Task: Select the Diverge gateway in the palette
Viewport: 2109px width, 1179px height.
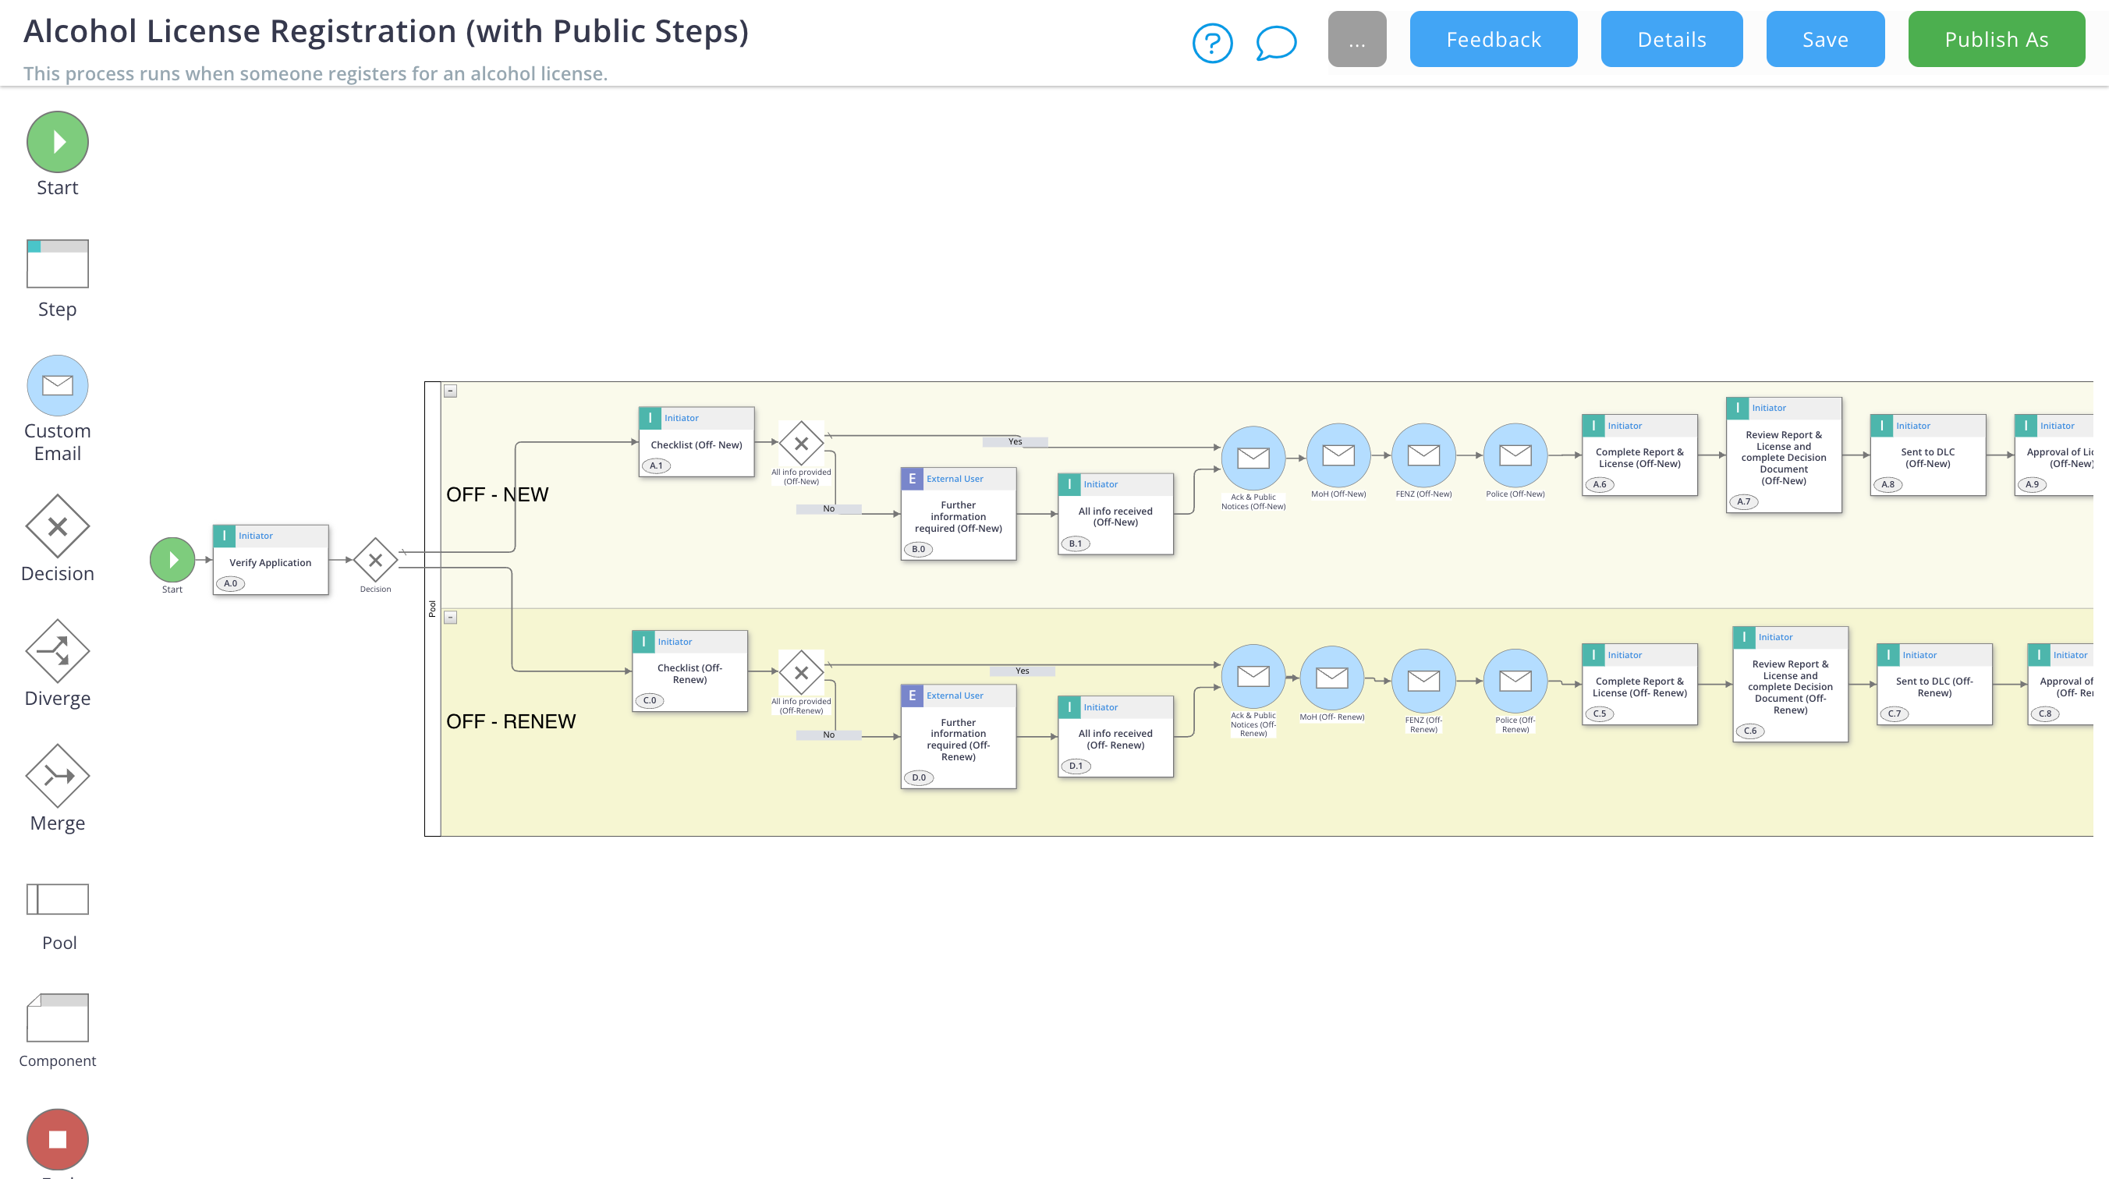Action: 57,651
